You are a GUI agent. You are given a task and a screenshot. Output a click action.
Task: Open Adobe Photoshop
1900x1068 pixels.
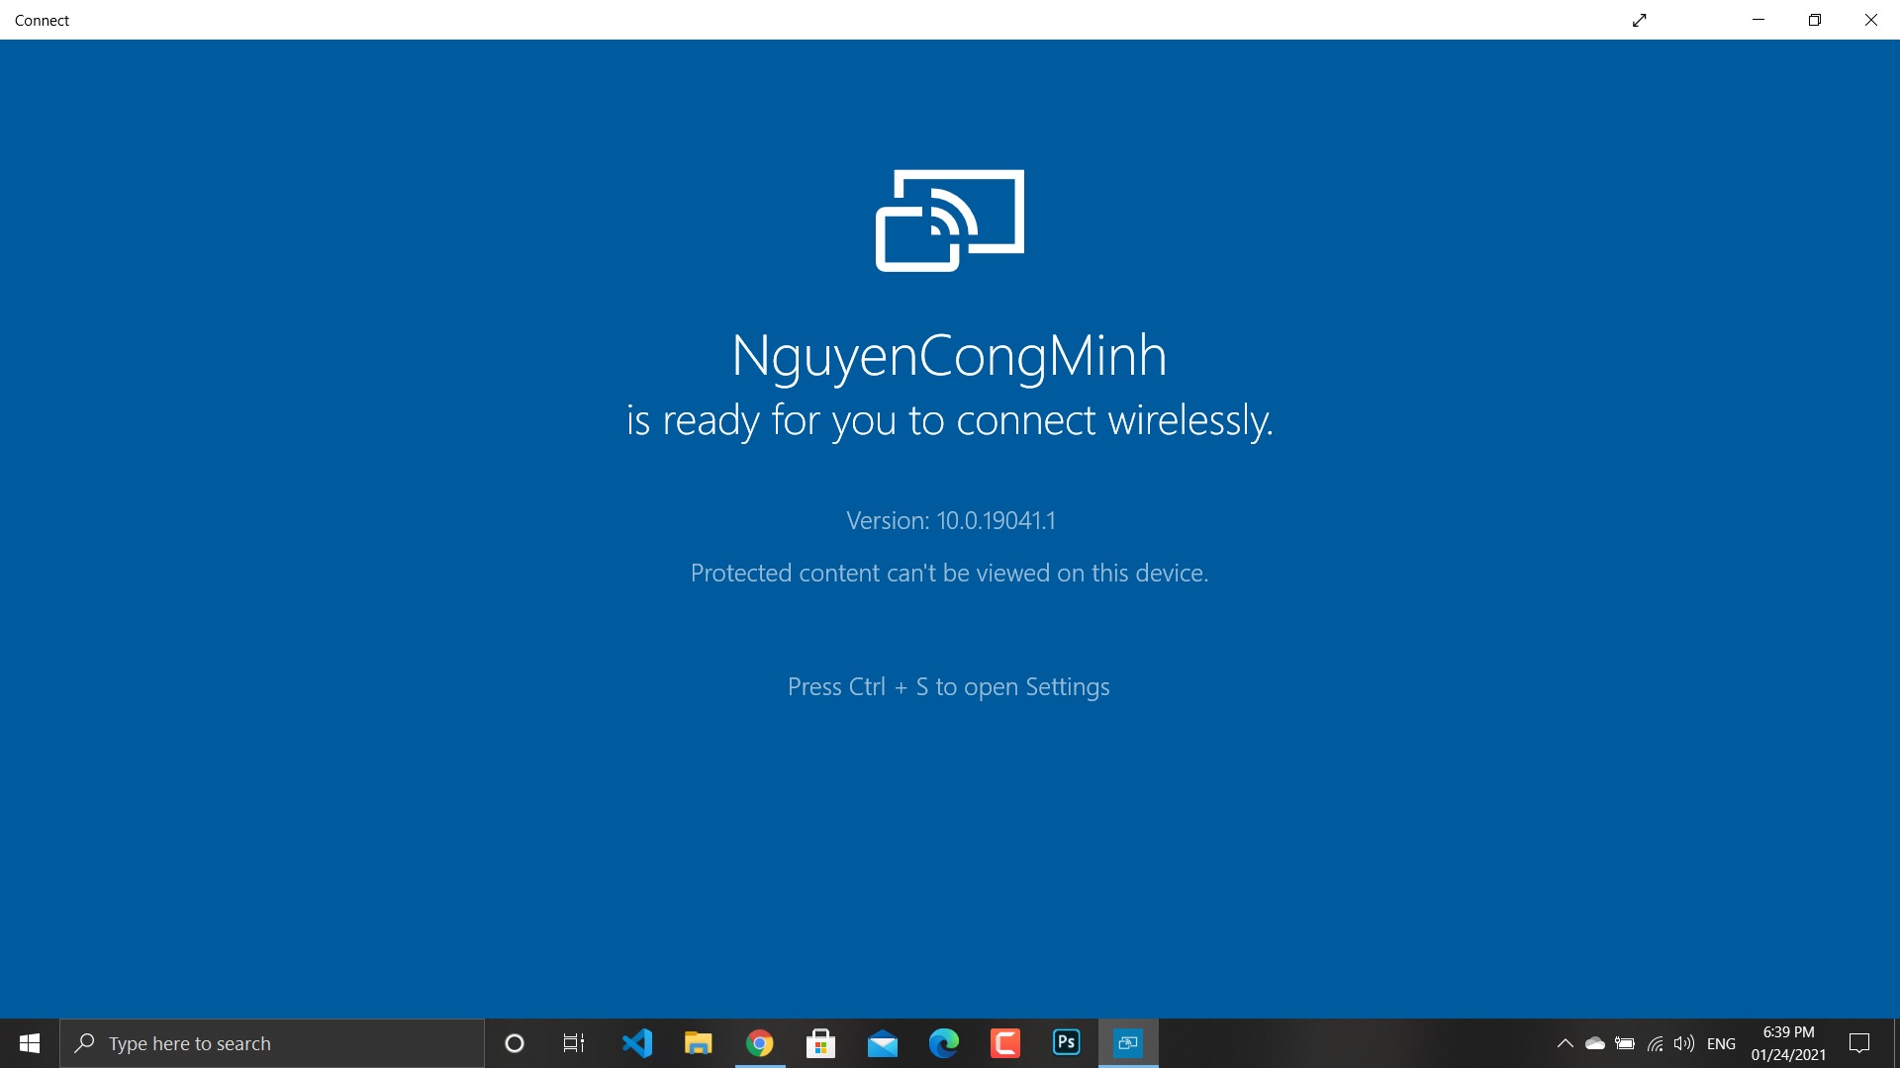coord(1067,1043)
